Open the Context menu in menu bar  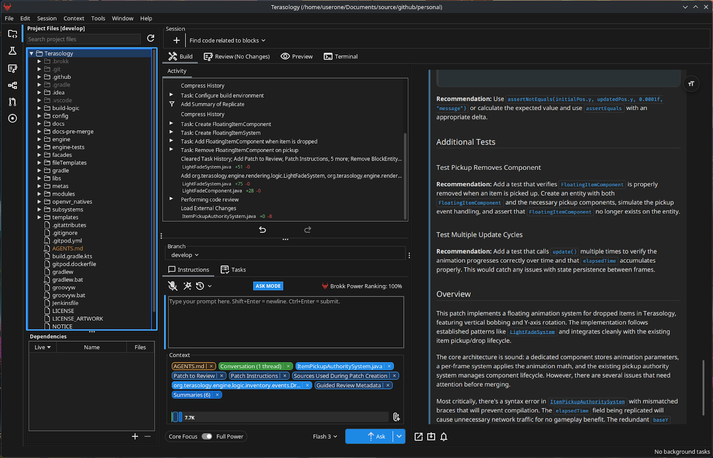coord(74,18)
